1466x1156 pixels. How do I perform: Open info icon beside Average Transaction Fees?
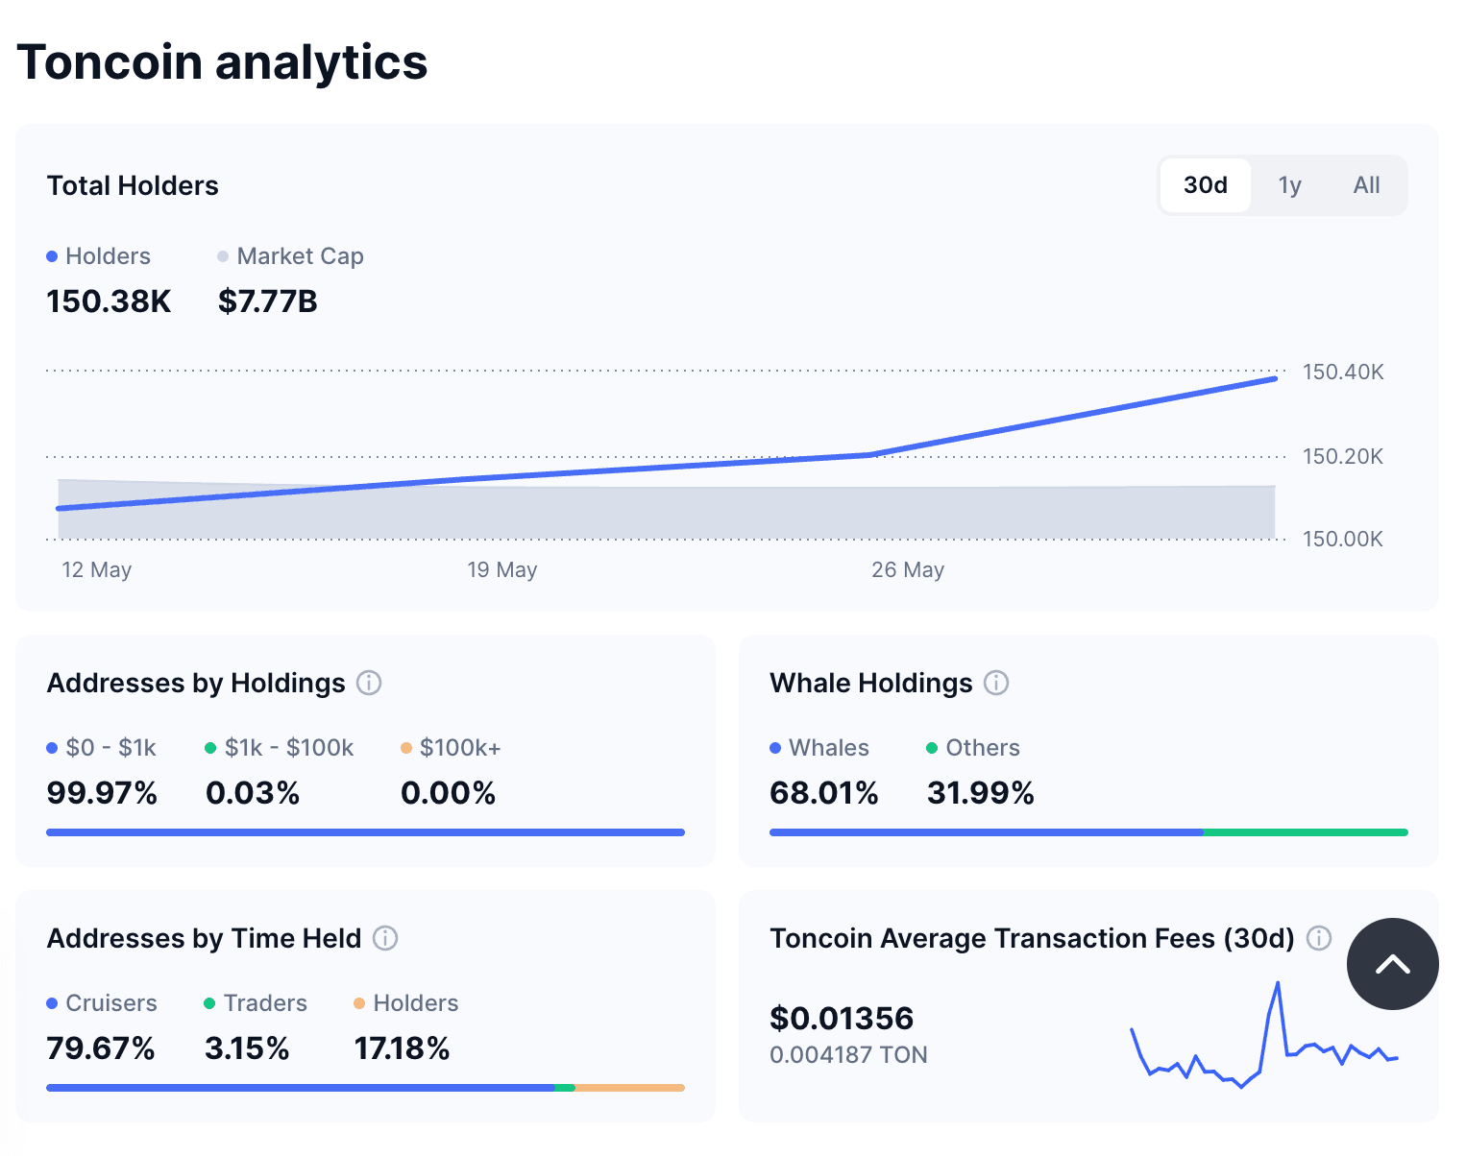(x=1319, y=938)
